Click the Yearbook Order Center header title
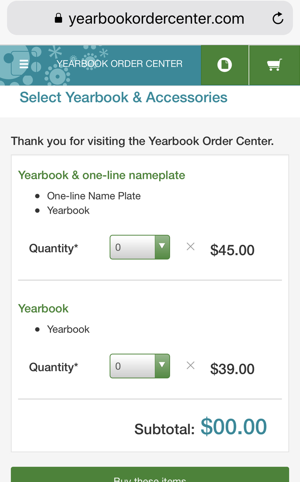Viewport: 300px width, 482px height. click(119, 64)
